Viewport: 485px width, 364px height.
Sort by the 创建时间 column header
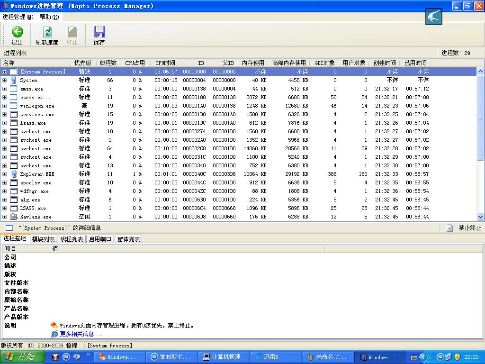click(x=384, y=63)
